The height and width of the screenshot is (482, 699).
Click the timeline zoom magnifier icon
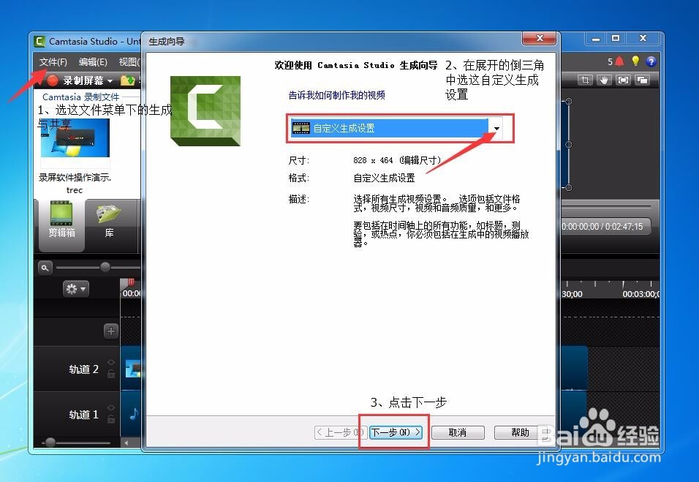(45, 268)
